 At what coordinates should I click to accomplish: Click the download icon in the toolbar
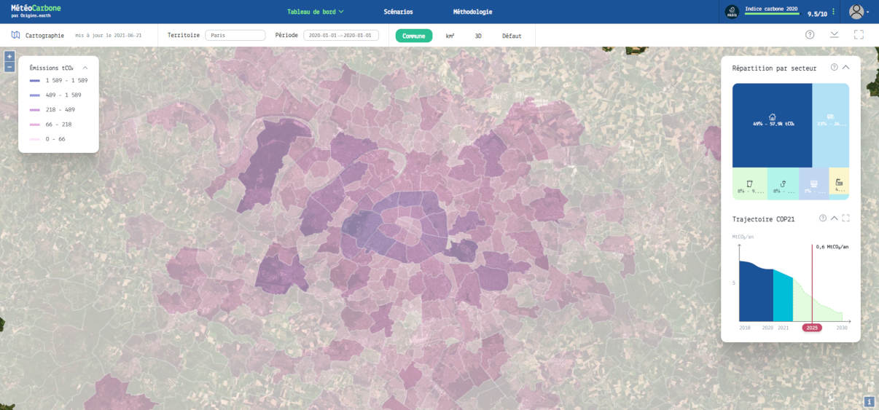coord(835,35)
